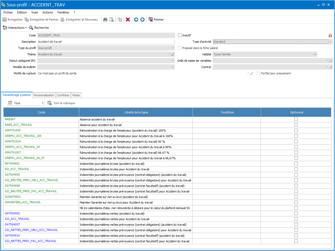The image size is (335, 251).
Task: Select the GMAINTIEN_ACC_TRAVAIL code cell
Action: [x=41, y=202]
